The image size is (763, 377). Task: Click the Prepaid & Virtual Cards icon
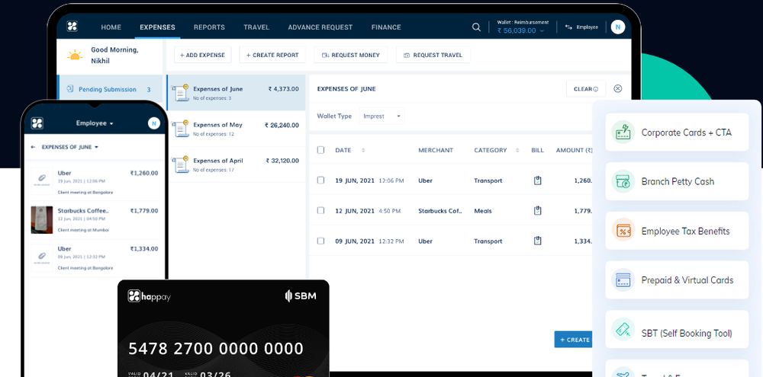click(623, 280)
